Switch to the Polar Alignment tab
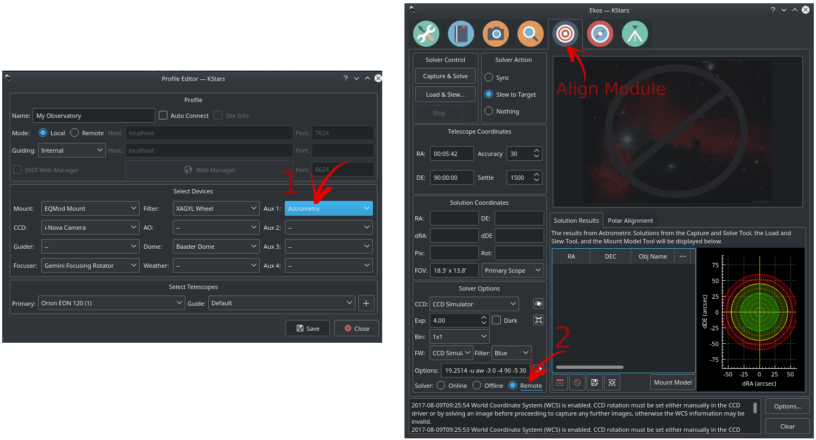Screen dimensions: 816x440 pyautogui.click(x=630, y=221)
